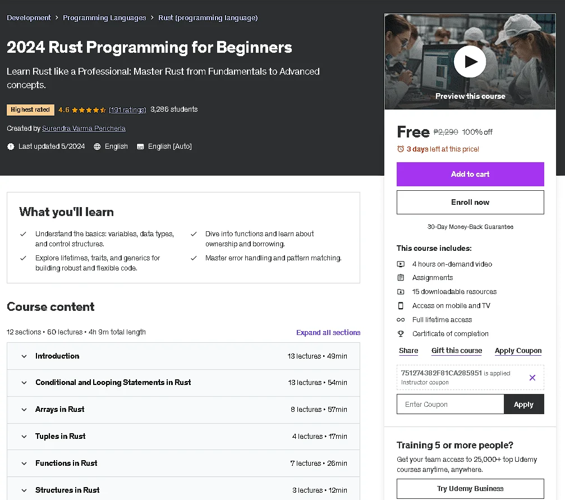The height and width of the screenshot is (500, 565).
Task: Add the course to cart
Action: 470,174
